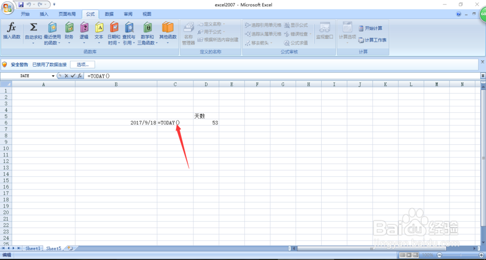Select row header 10

(x=6, y=148)
